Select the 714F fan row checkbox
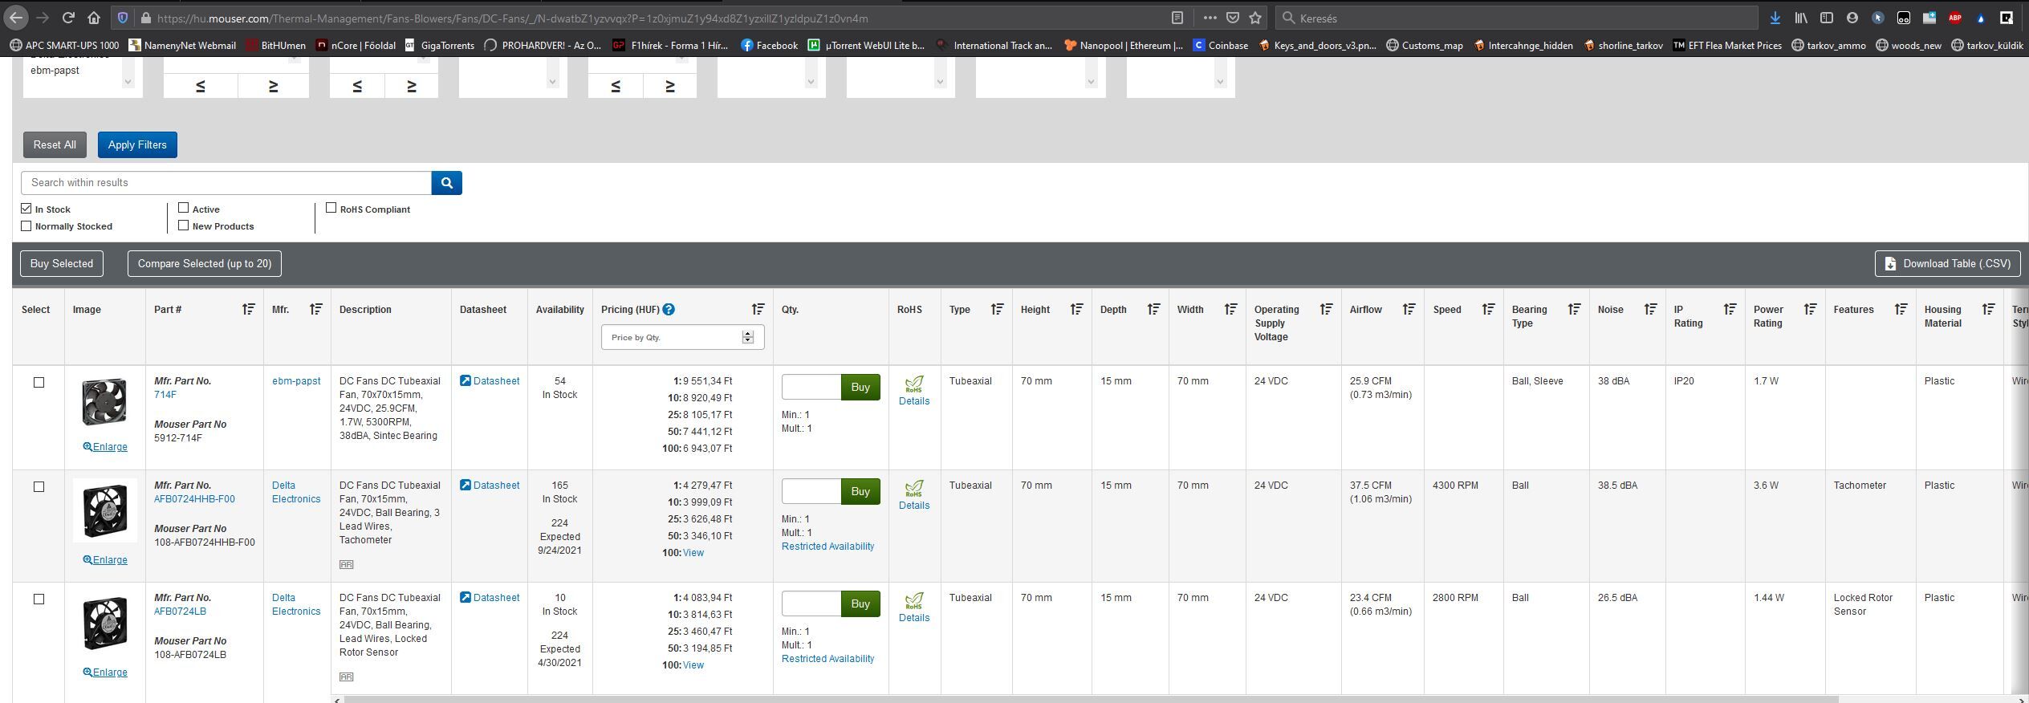 click(39, 382)
